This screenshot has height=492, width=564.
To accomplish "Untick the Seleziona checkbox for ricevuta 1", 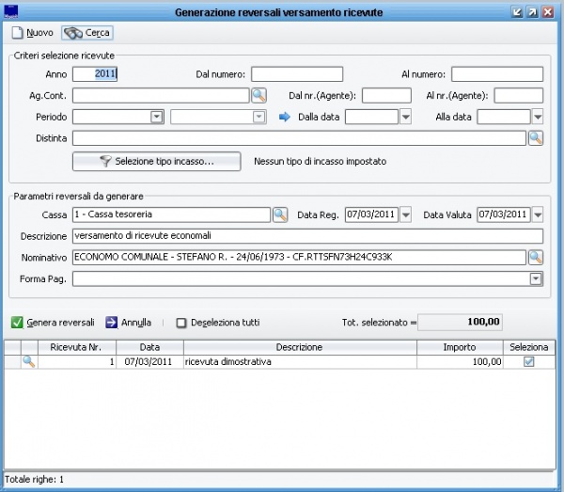I will tap(528, 361).
